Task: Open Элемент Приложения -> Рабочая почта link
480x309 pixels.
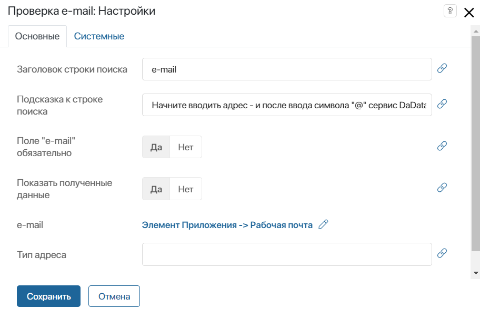Action: pyautogui.click(x=227, y=225)
